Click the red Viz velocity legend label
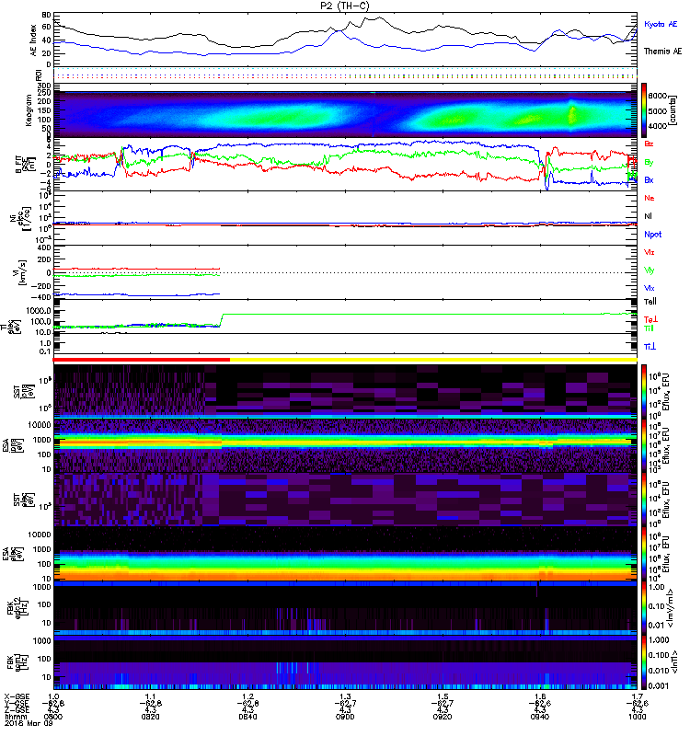Screen dimensions: 690x736 click(649, 252)
